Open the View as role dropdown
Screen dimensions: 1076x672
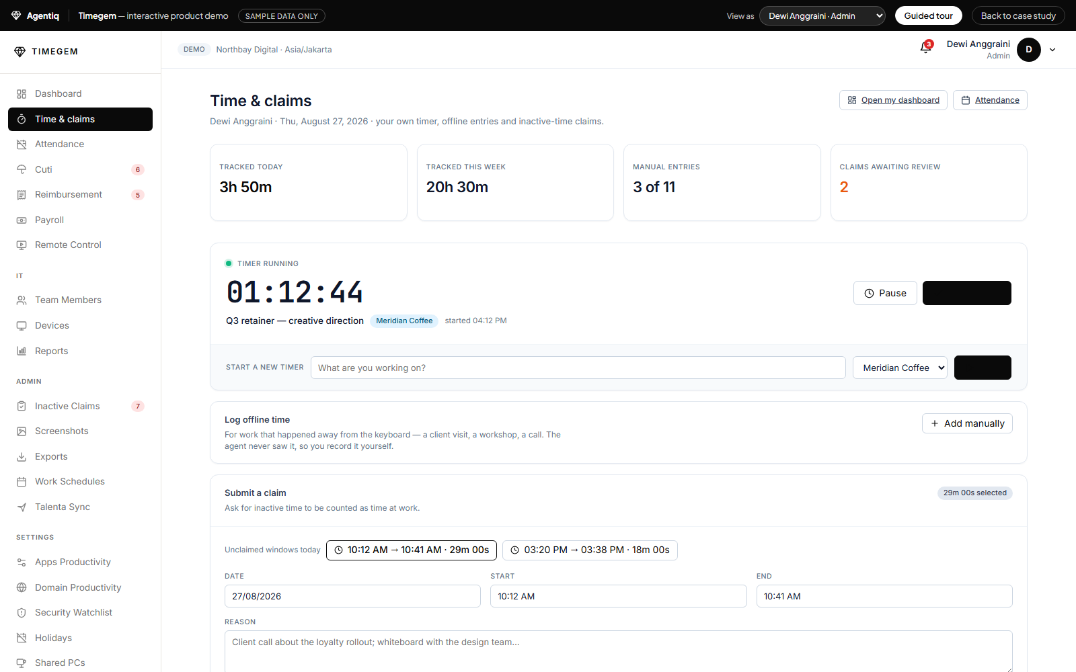(x=822, y=15)
